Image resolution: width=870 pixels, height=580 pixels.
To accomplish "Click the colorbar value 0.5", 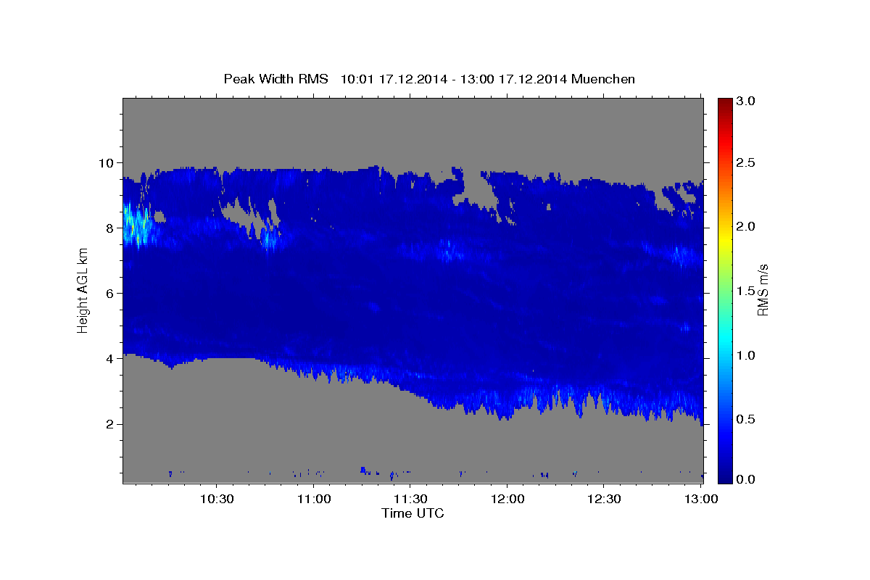I will coord(745,419).
